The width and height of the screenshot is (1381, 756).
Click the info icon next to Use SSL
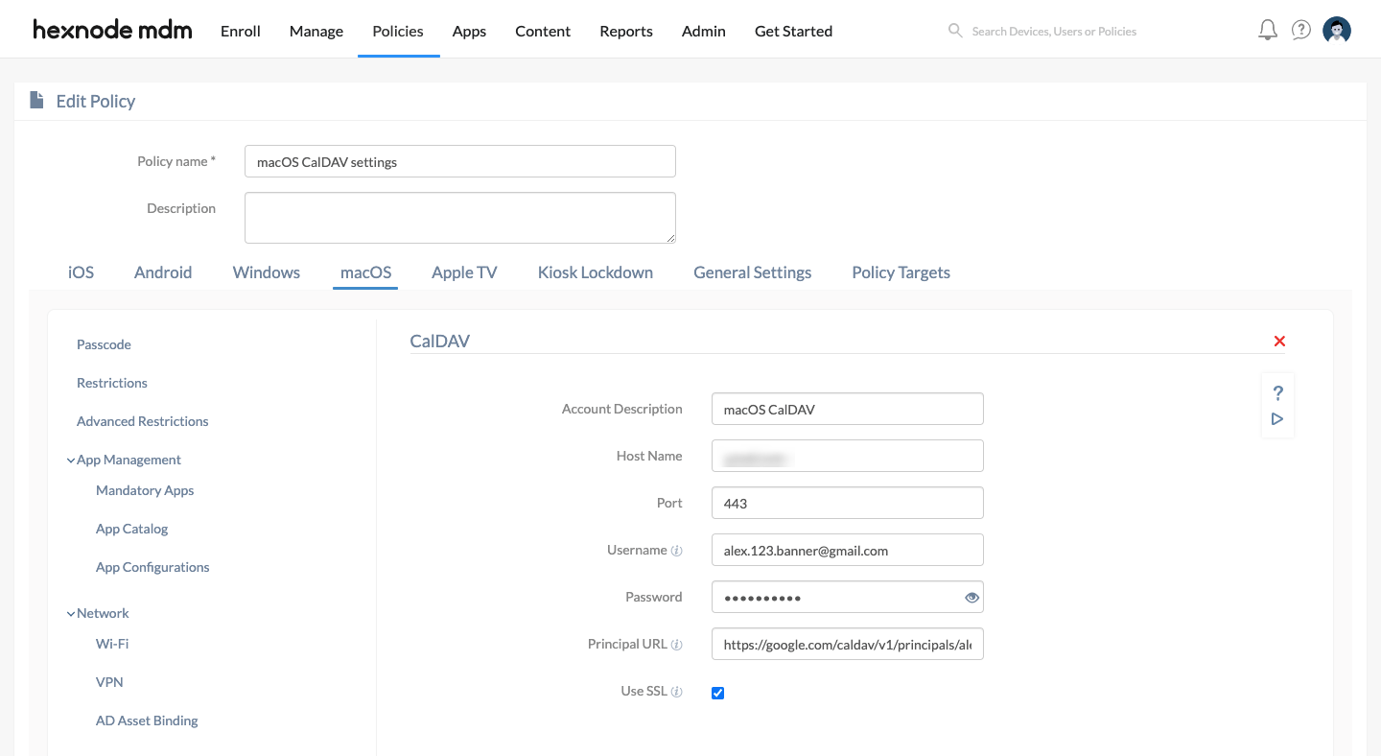pyautogui.click(x=678, y=692)
